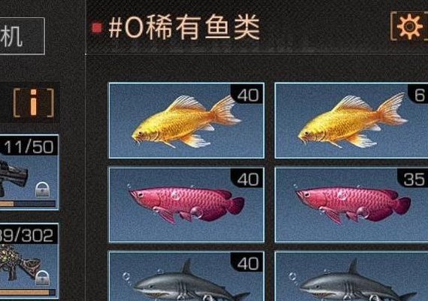Click the partially visible 机 button

[22, 36]
